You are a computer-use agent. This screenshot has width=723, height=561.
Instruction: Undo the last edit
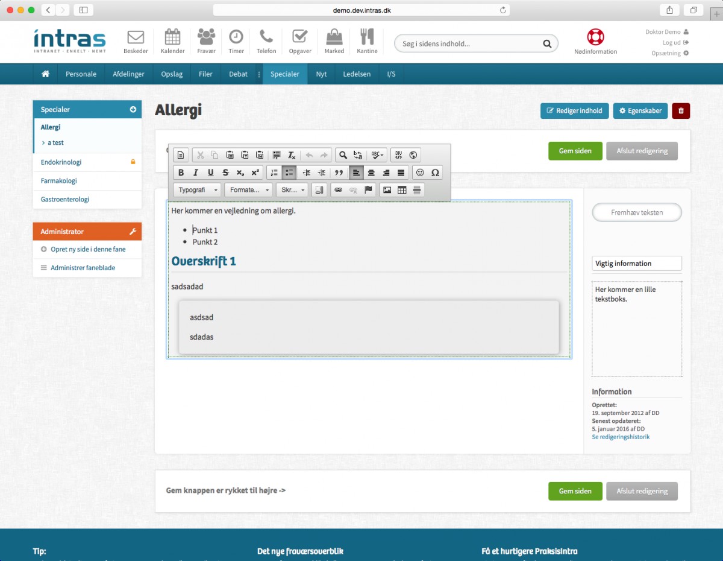point(309,155)
